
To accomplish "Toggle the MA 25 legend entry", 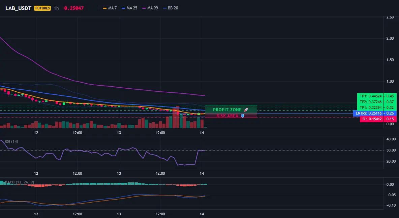I will click(129, 8).
